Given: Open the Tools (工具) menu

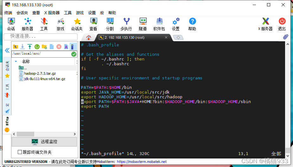Looking at the screenshot, I should coord(68,13).
